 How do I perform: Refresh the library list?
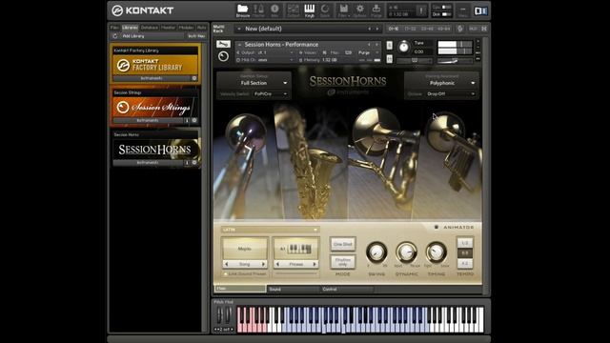coord(114,36)
